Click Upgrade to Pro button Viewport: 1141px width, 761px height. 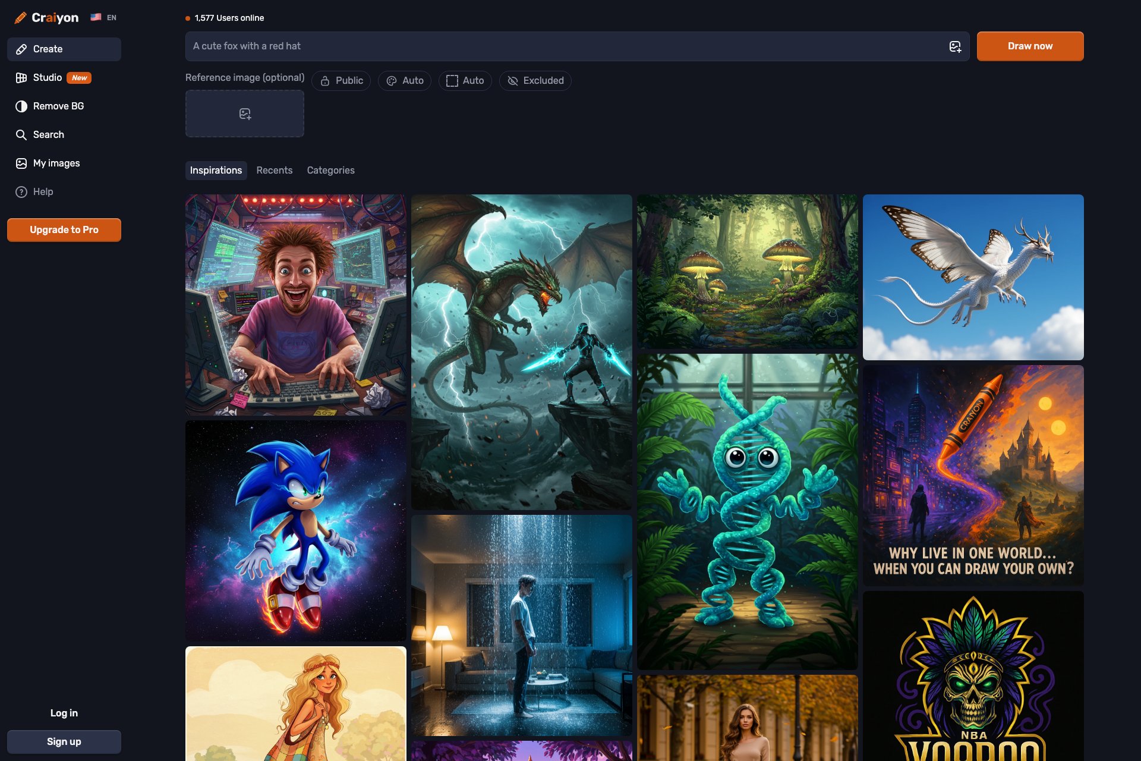[64, 229]
